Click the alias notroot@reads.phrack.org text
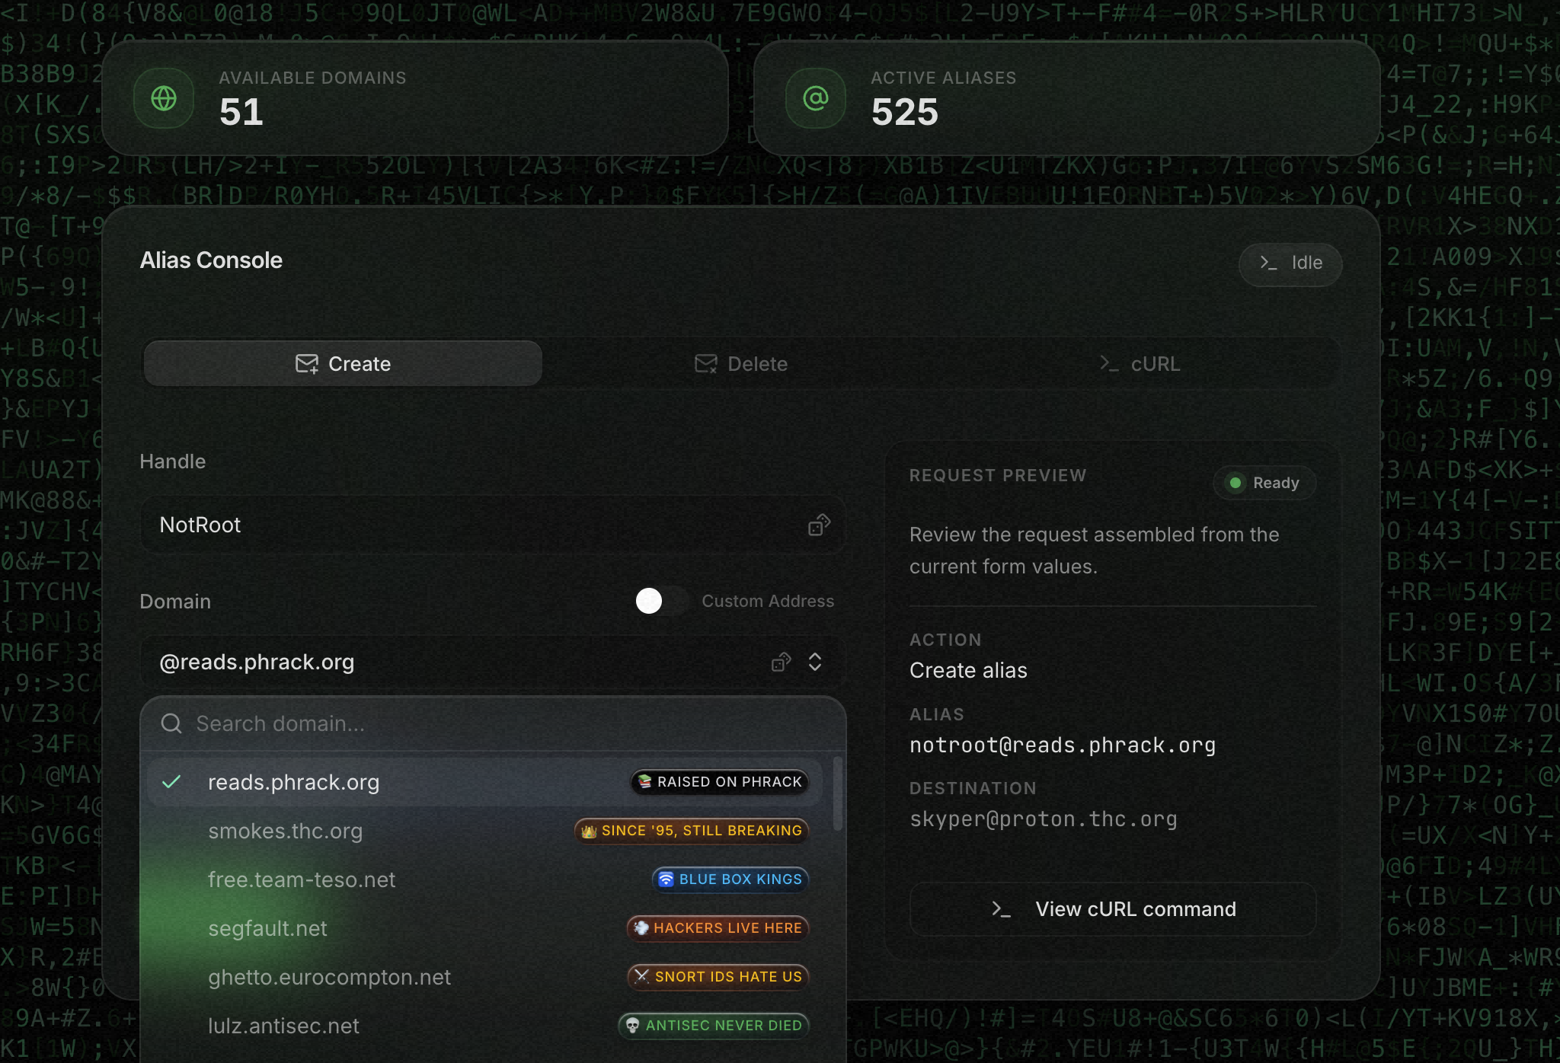 1063,745
